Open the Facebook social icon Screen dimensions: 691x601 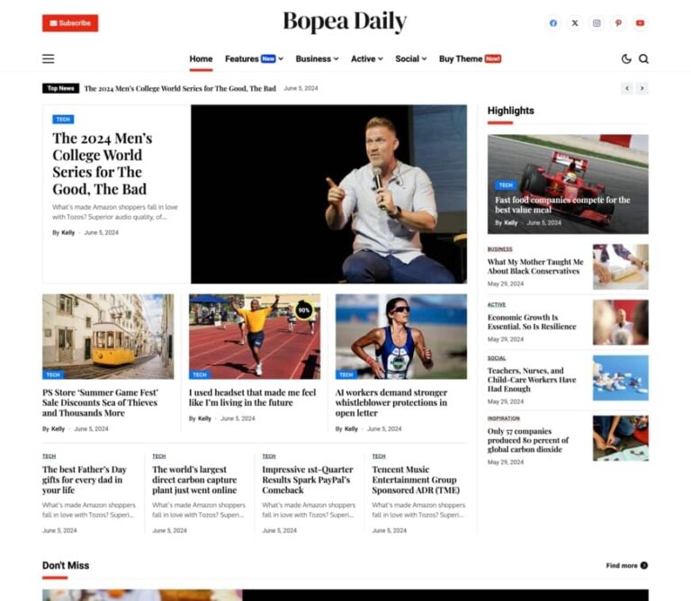tap(552, 23)
